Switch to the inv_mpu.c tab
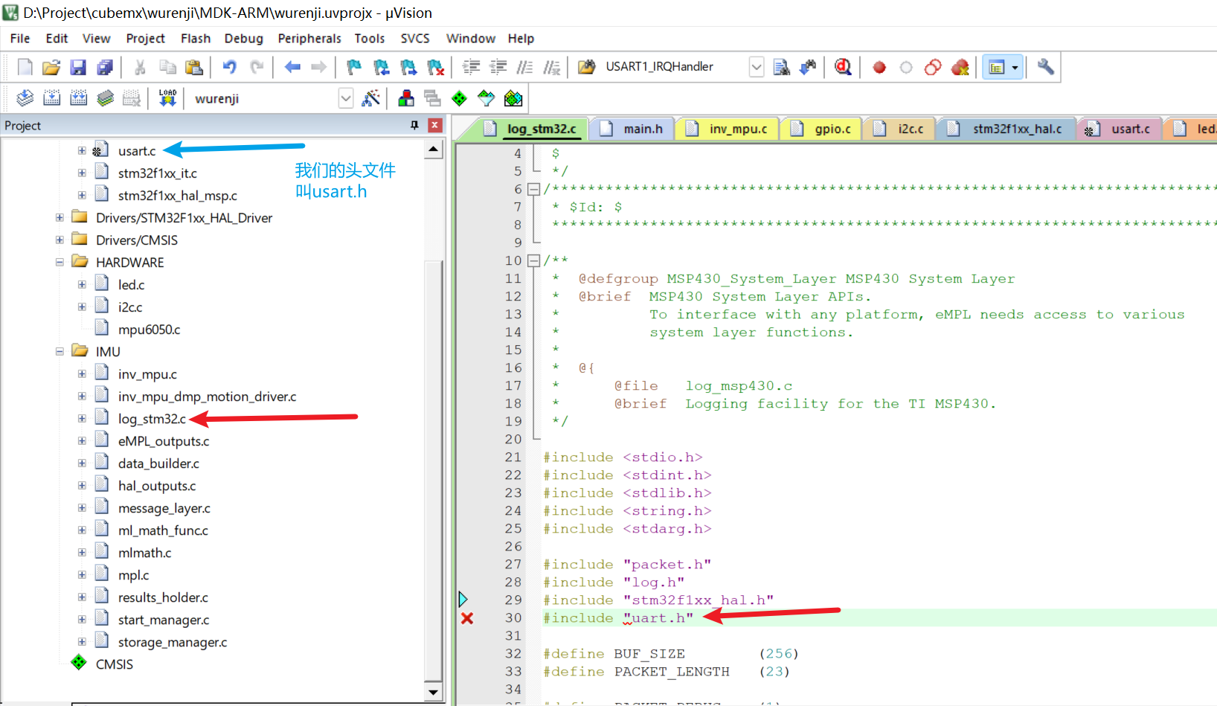1217x706 pixels. (x=726, y=129)
